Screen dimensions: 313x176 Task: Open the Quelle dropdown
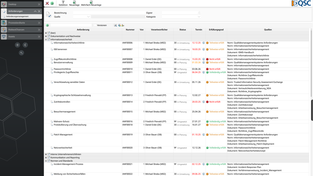click(88, 17)
